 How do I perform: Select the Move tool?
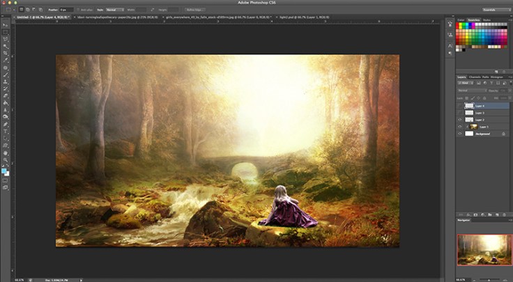pyautogui.click(x=6, y=25)
